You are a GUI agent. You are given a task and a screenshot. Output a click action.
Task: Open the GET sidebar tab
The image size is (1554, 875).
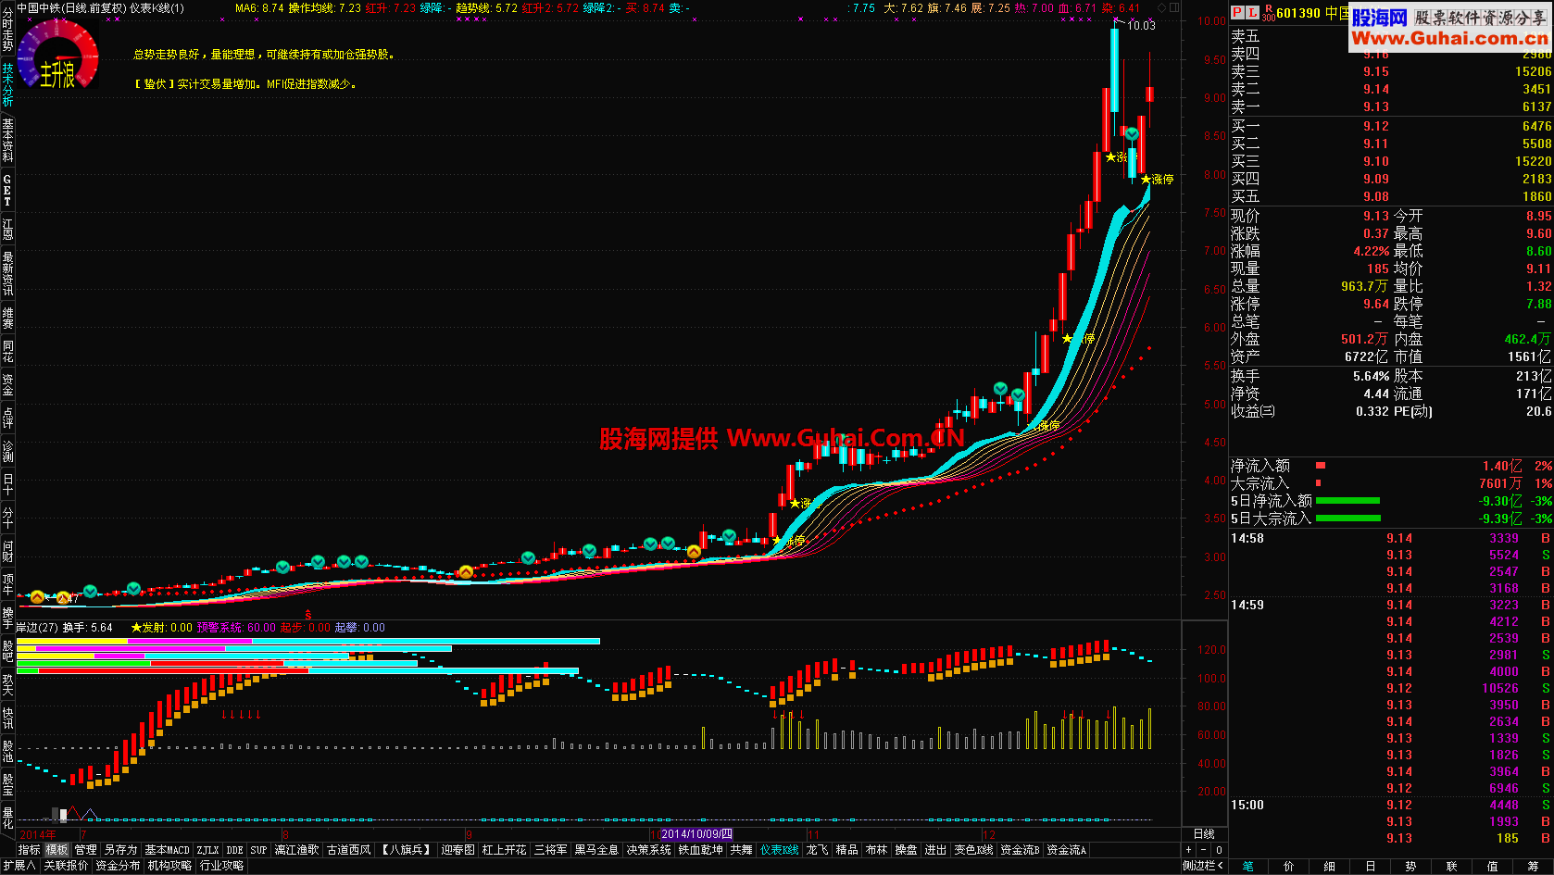7,190
